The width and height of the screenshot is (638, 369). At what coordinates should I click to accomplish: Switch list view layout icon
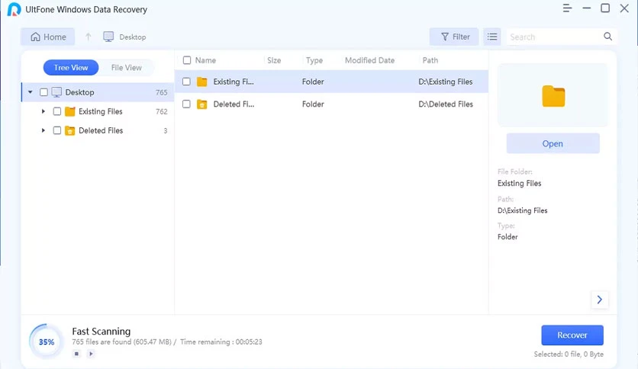(492, 37)
